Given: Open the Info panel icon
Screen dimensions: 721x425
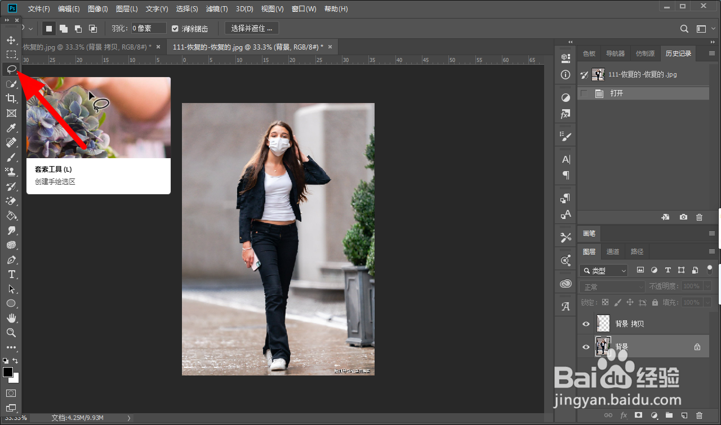Looking at the screenshot, I should point(566,74).
